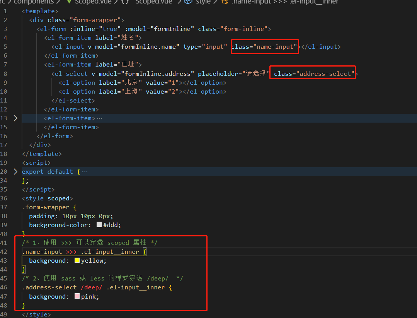Click the placeholder="请选择" attribute
Viewport: 417px width, 318px height.
coord(234,74)
